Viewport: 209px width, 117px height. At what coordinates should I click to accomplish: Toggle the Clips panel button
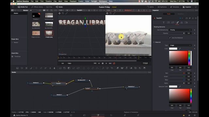point(49,7)
